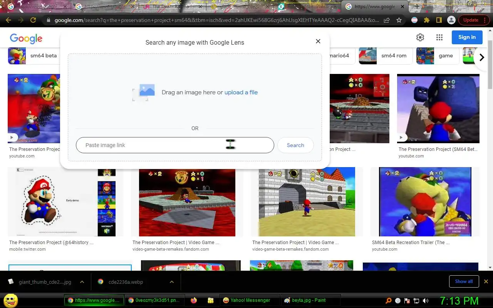Screen dimensions: 493x308
Task: Select the 'game' filter chip
Action: pos(438,56)
